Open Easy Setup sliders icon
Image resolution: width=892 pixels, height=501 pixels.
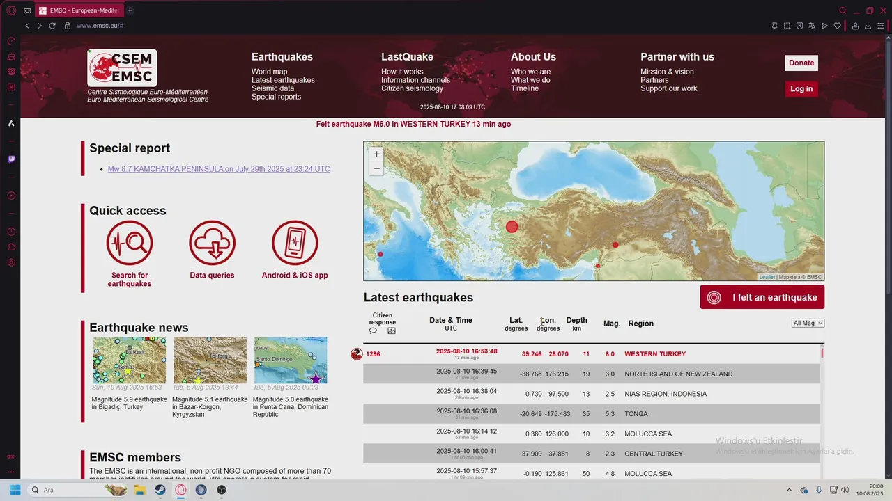click(881, 26)
